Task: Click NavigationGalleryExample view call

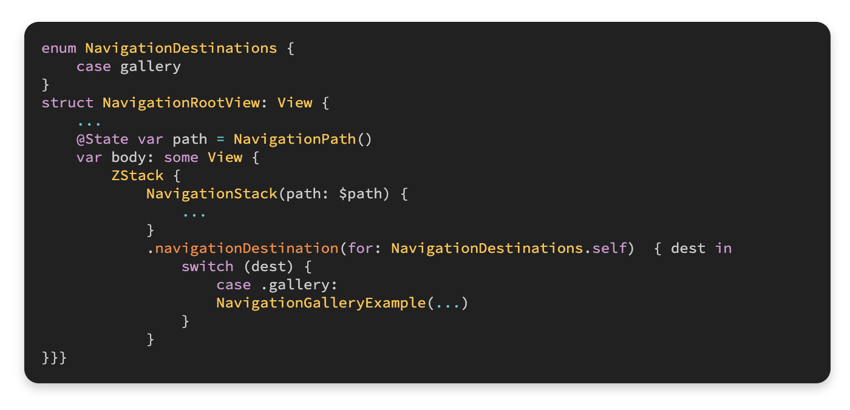Action: (x=321, y=303)
